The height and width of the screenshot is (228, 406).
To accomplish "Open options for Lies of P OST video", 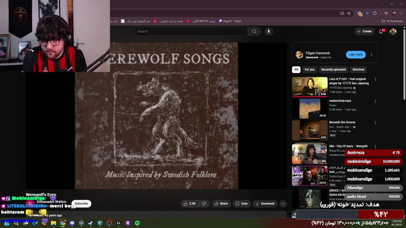I will click(x=375, y=80).
